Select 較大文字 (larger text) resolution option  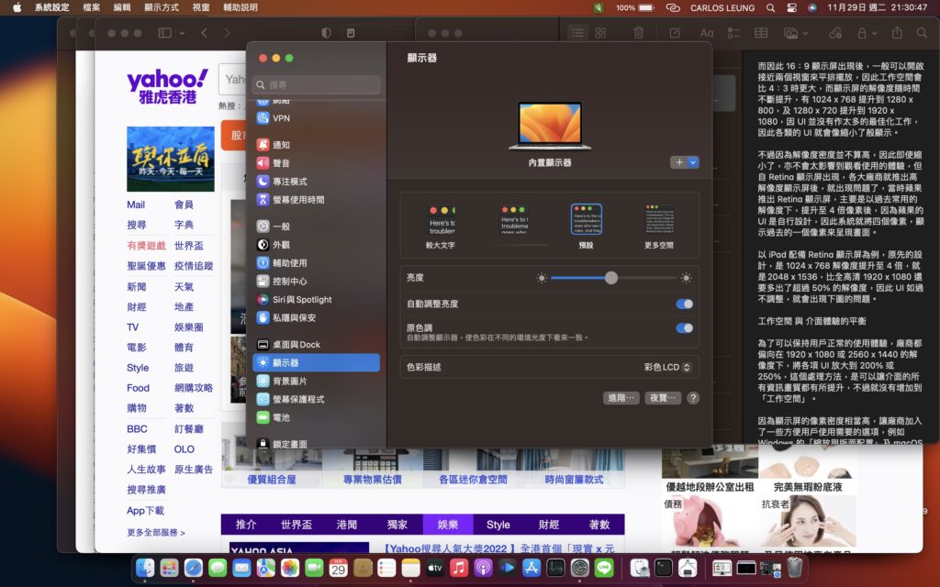[442, 226]
